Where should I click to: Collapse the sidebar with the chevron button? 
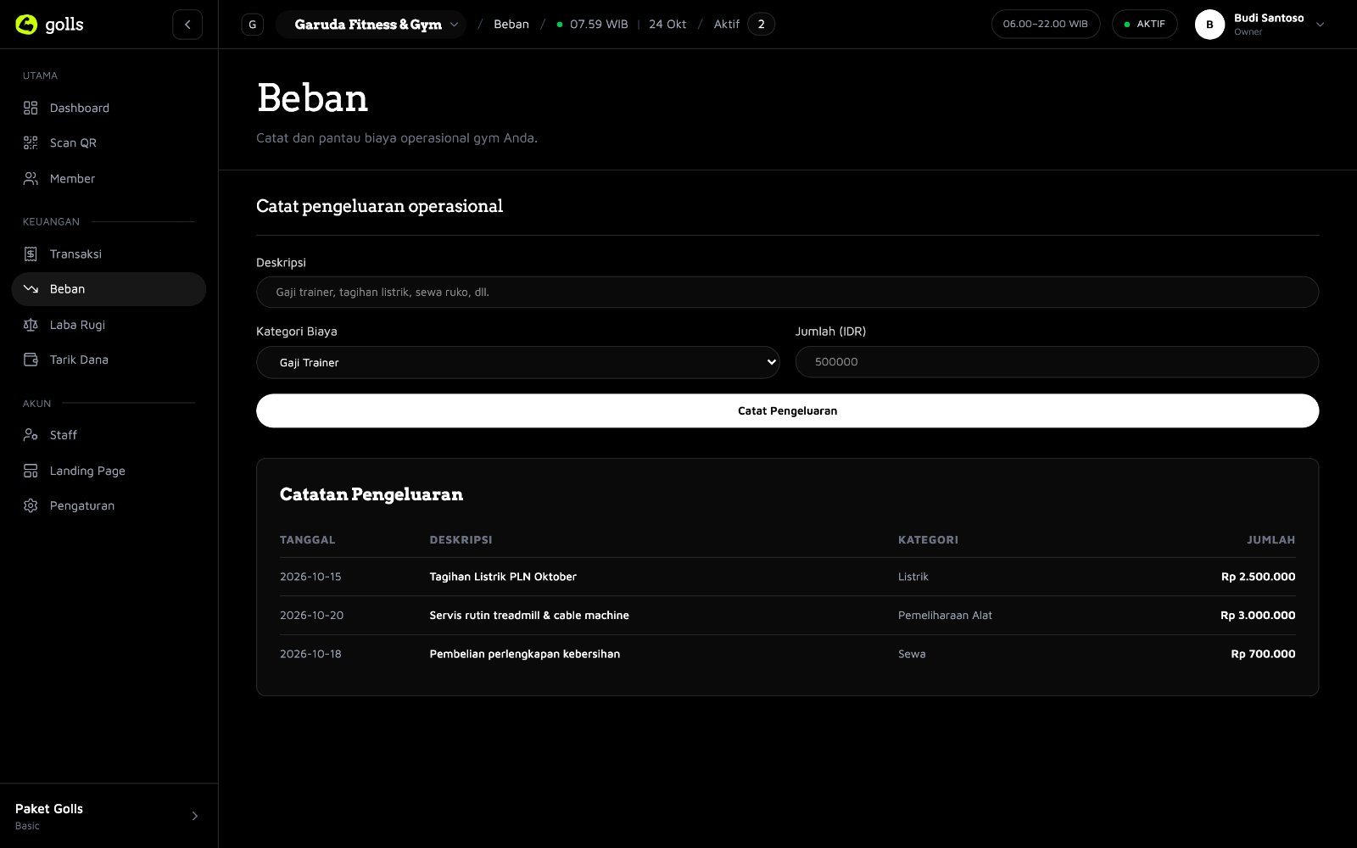point(187,25)
